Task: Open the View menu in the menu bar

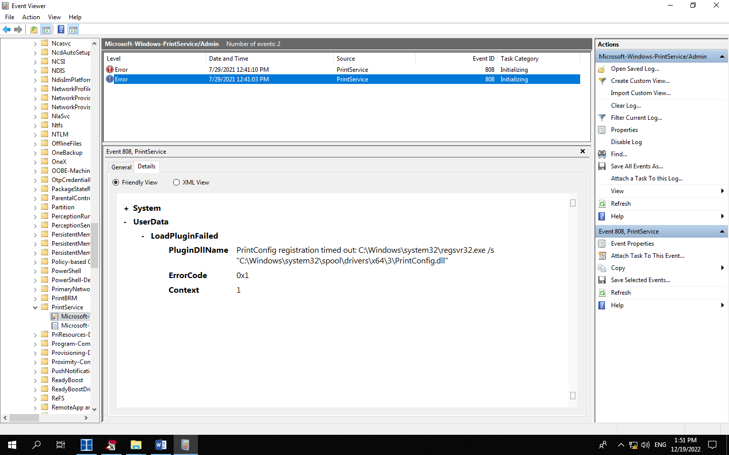Action: tap(54, 17)
